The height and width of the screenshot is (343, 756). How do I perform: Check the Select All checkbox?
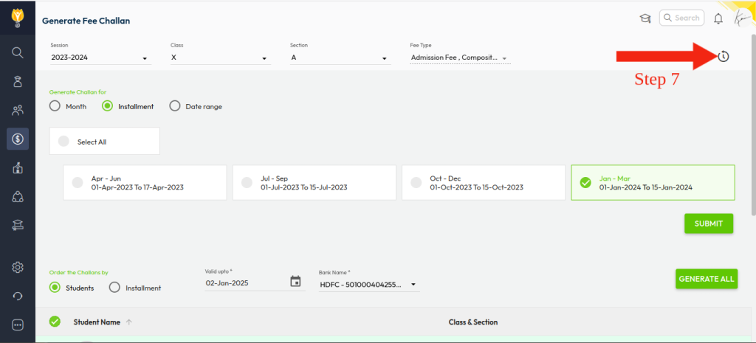pyautogui.click(x=63, y=142)
